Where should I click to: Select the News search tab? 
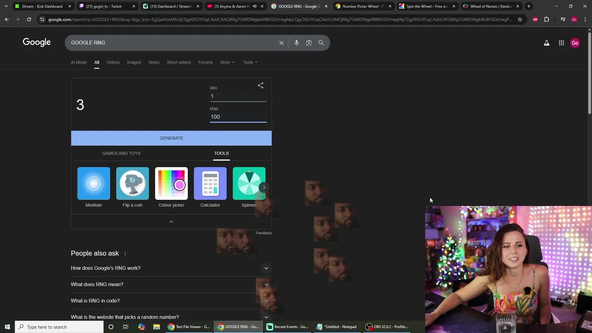click(x=154, y=62)
